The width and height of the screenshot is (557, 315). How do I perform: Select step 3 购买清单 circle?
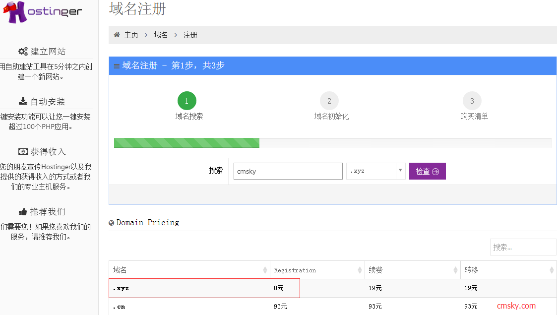click(x=472, y=100)
